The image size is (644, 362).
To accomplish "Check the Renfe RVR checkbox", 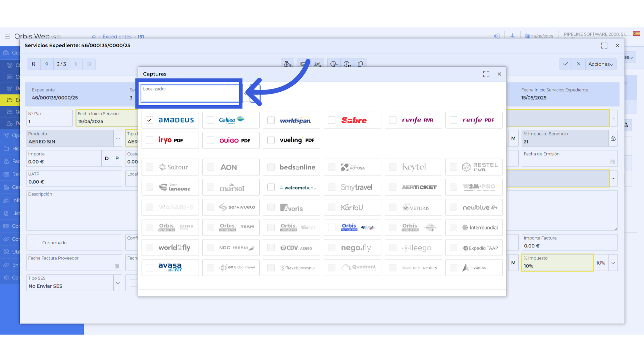I will pos(393,120).
